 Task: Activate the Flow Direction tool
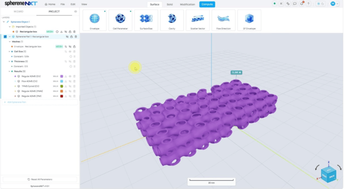[x=223, y=20]
